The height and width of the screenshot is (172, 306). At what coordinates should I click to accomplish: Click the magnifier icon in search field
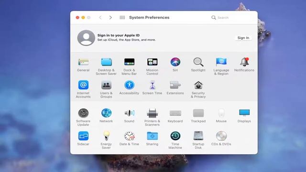[214, 18]
